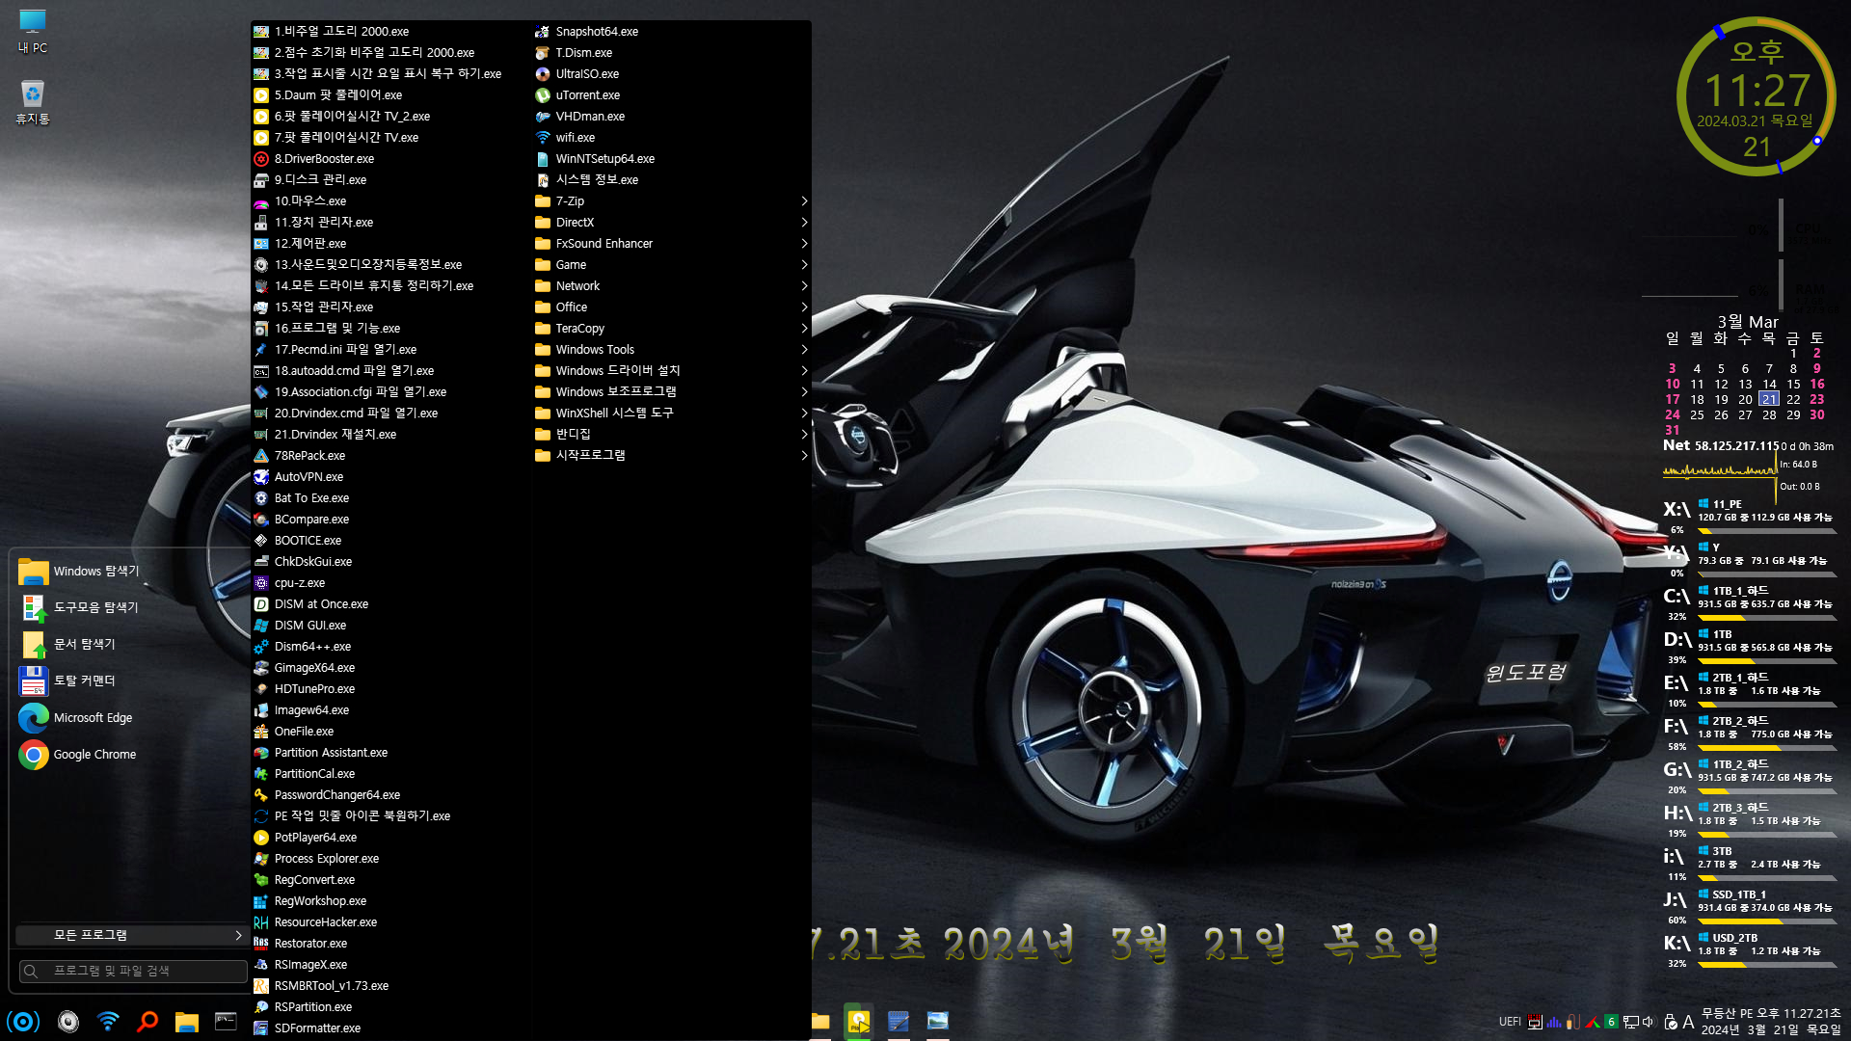Image resolution: width=1851 pixels, height=1041 pixels.
Task: Open the taskbar wifi icon
Action: pyautogui.click(x=108, y=1022)
